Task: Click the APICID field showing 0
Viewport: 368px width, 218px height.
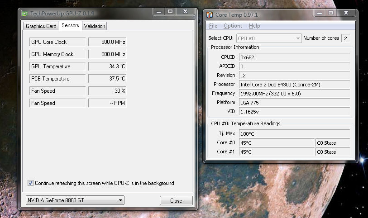Action: [x=295, y=66]
